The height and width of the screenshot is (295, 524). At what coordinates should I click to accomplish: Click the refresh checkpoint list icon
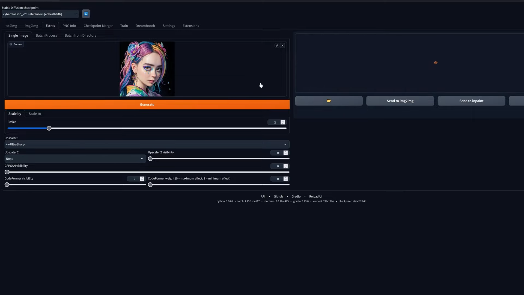click(86, 14)
